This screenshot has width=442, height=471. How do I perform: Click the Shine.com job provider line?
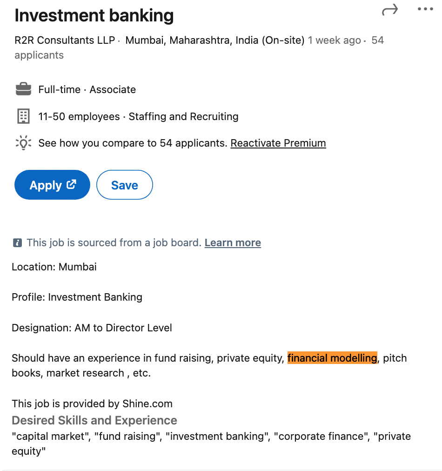[92, 404]
